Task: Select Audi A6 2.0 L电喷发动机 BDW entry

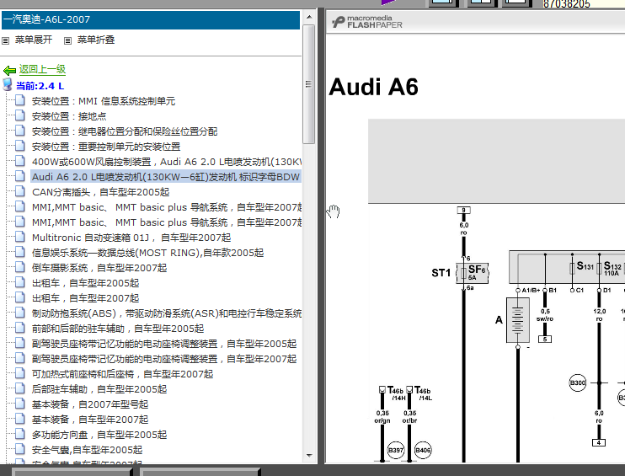Action: (166, 177)
